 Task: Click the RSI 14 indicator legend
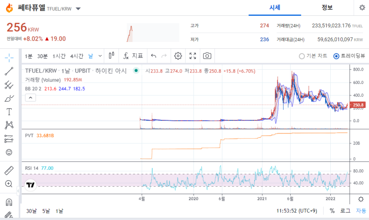31,168
